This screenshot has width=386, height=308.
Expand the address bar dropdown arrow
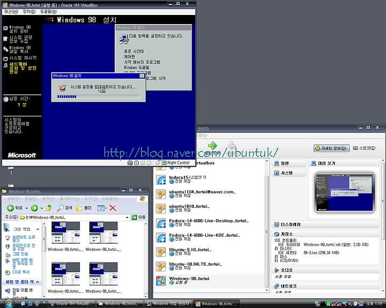click(127, 217)
